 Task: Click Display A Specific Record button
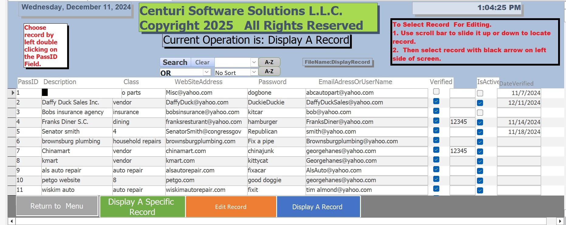(142, 207)
